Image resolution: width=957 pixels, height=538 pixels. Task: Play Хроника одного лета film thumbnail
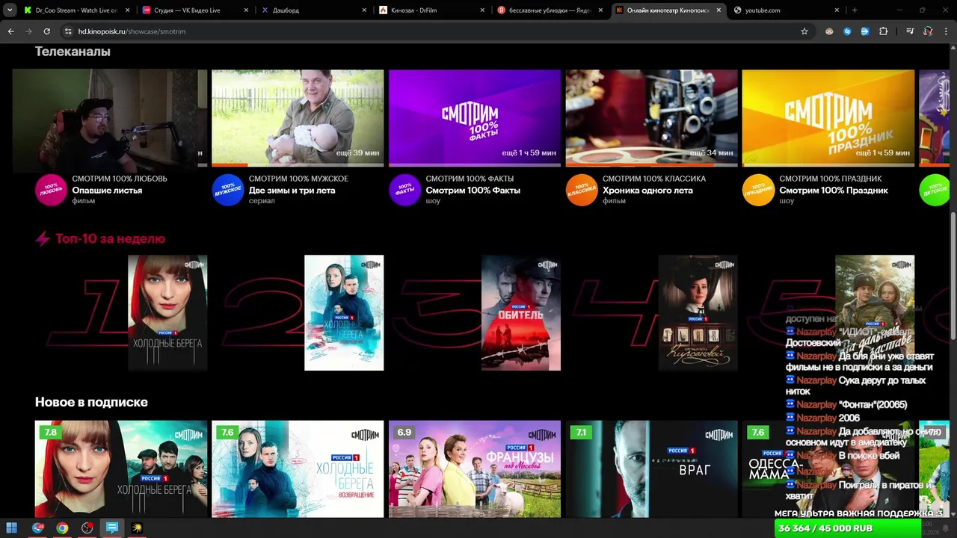(x=651, y=118)
